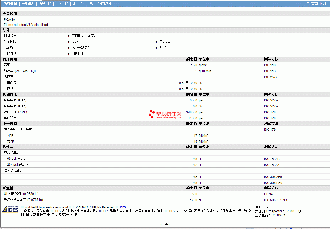Click the 亚太地区 supply region
Screen dimensions: 330x229
tap(166, 42)
